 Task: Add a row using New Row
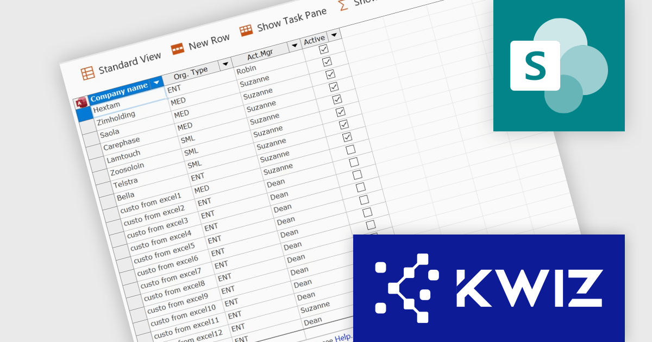click(x=209, y=38)
